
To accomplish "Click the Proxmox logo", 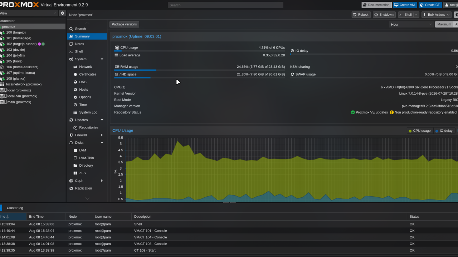I will point(19,5).
